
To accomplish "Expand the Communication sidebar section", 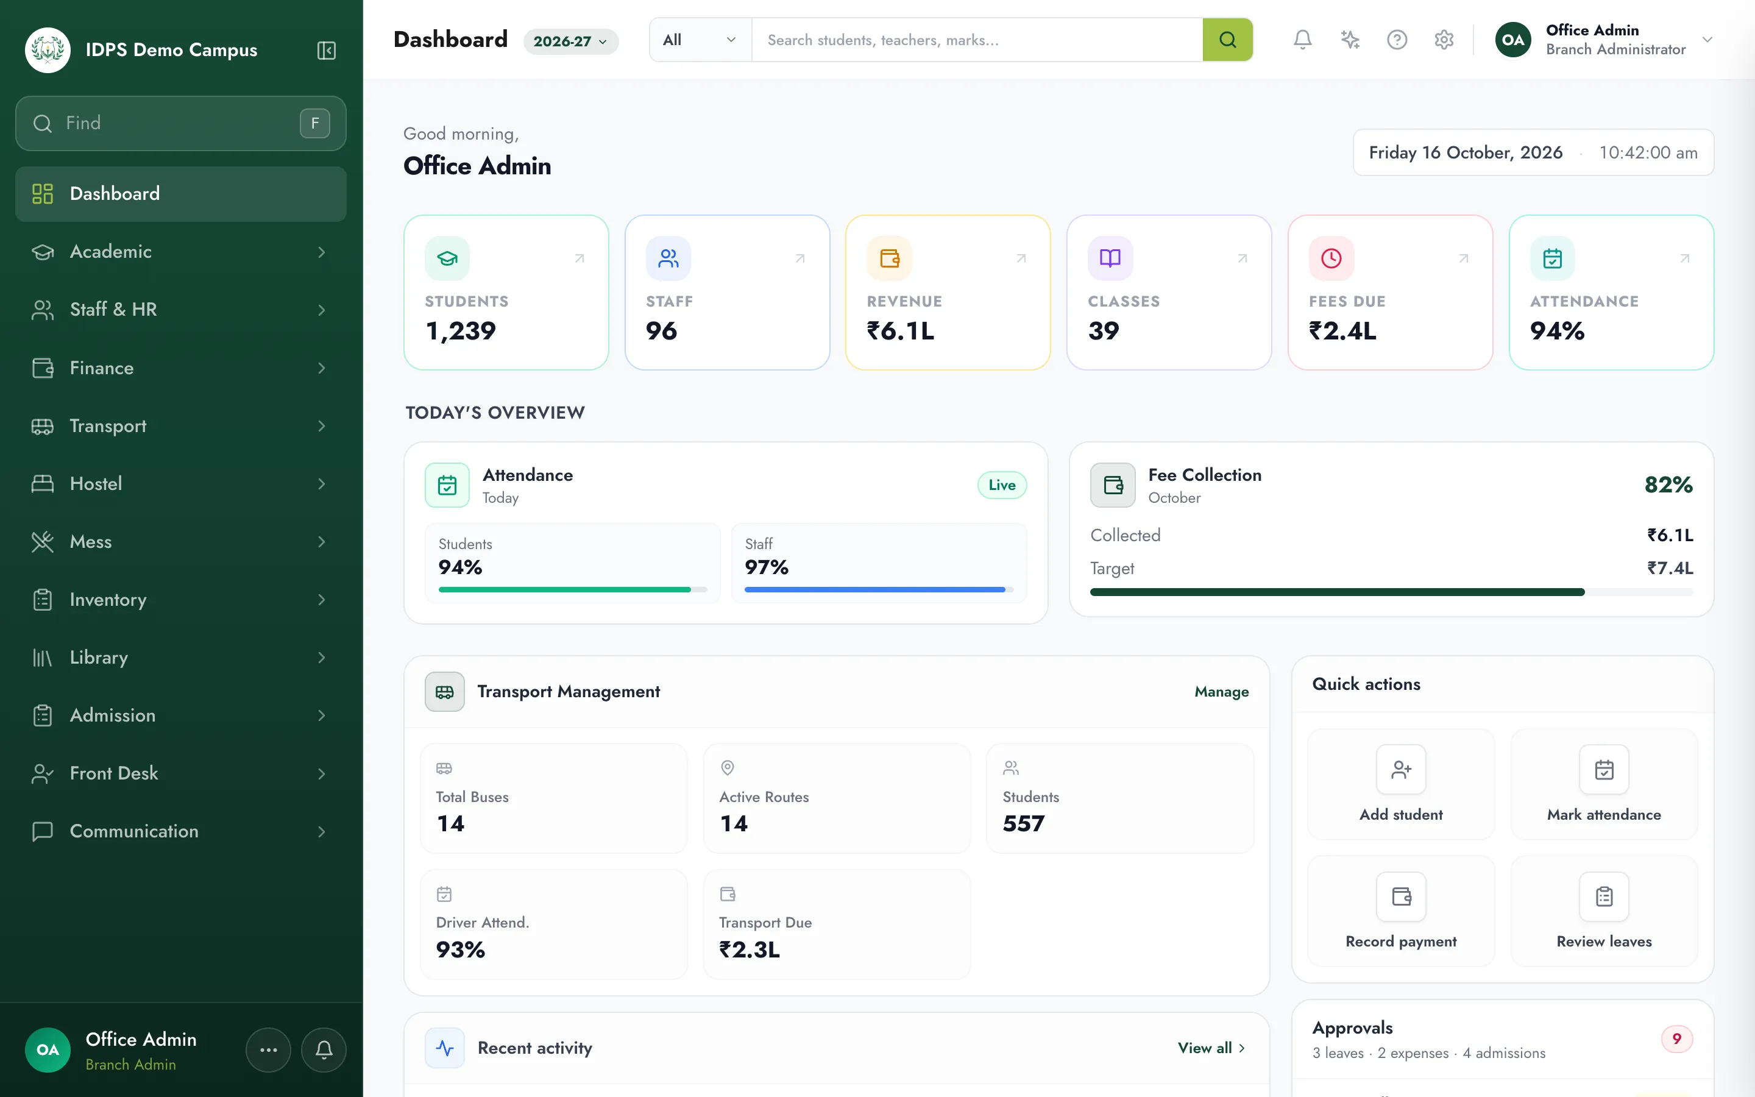I will click(x=180, y=831).
